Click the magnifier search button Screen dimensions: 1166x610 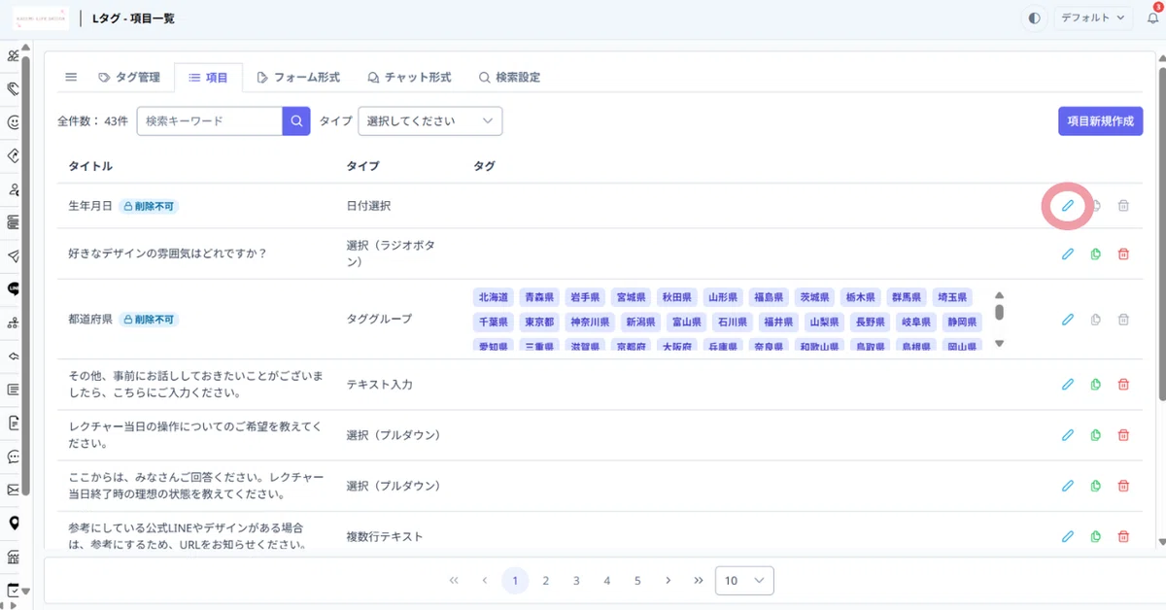tap(296, 121)
